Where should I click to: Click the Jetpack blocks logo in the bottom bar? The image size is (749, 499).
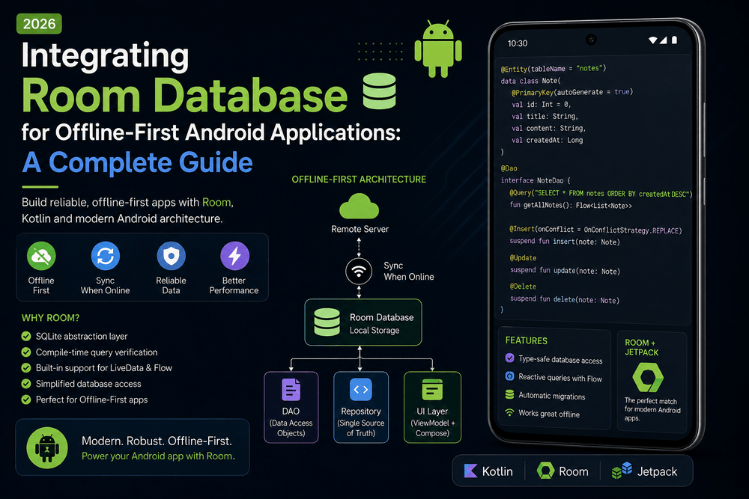coord(622,471)
